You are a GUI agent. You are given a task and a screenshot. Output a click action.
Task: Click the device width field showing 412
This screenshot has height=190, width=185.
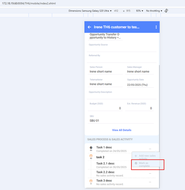(x=116, y=11)
